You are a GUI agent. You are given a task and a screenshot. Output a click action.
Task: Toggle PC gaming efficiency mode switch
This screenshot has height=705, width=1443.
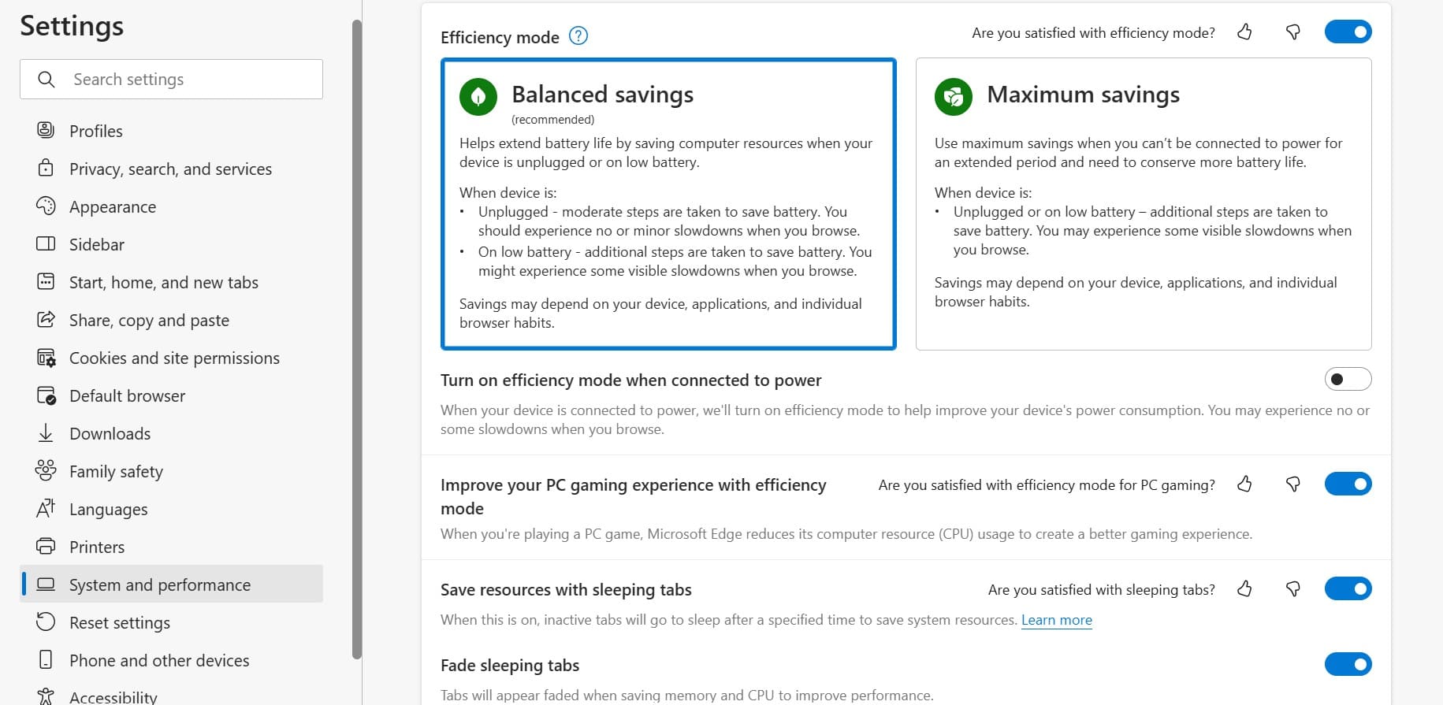pos(1348,484)
